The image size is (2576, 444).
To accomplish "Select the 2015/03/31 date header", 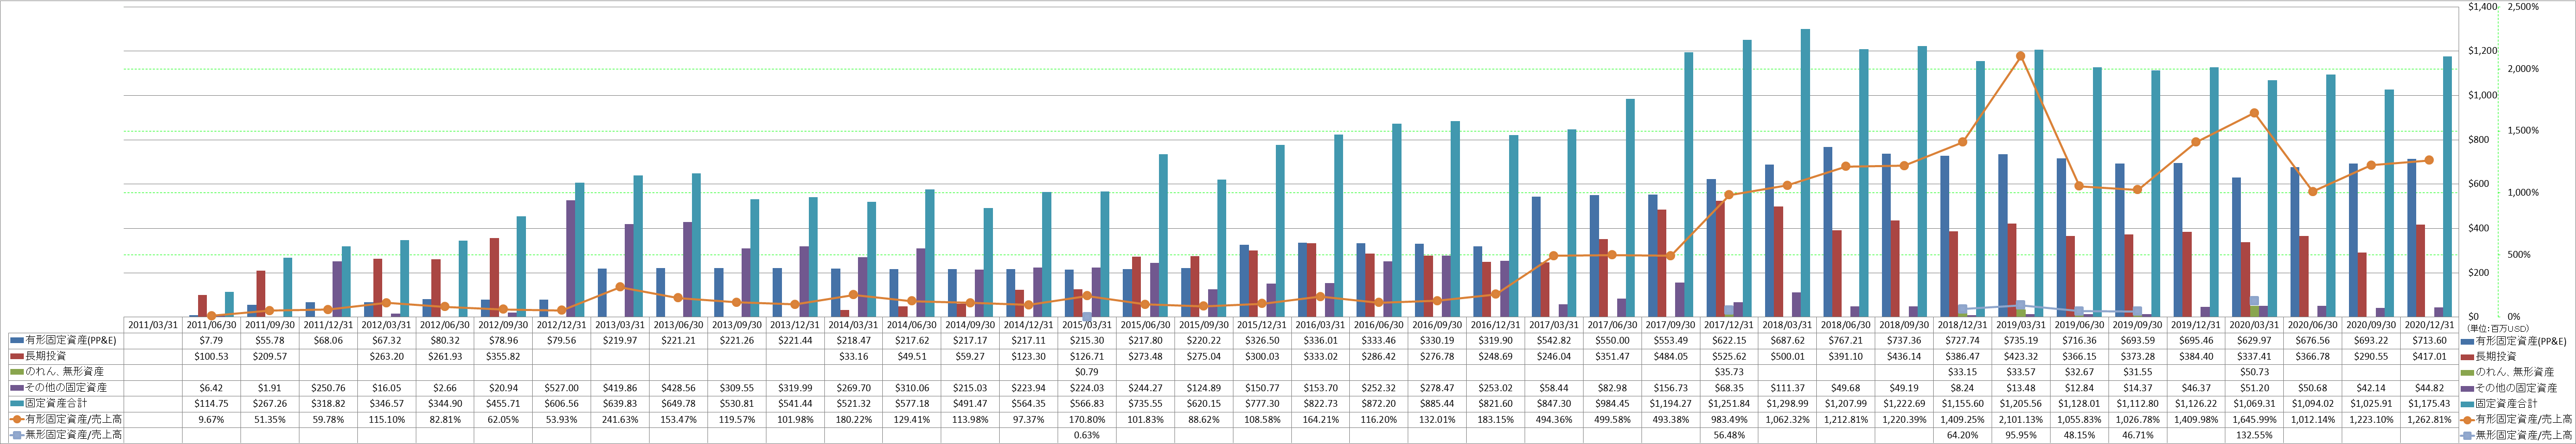I will (x=1086, y=325).
